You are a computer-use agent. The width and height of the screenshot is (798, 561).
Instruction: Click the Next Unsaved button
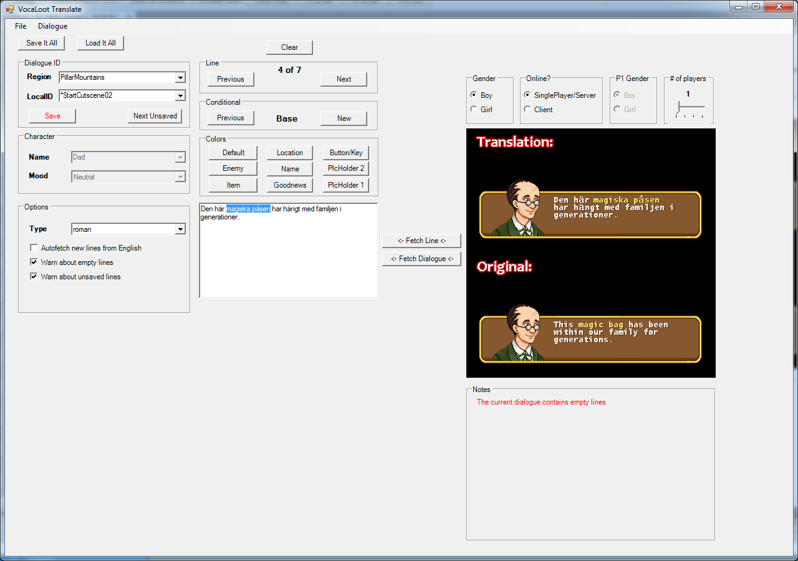tap(155, 116)
